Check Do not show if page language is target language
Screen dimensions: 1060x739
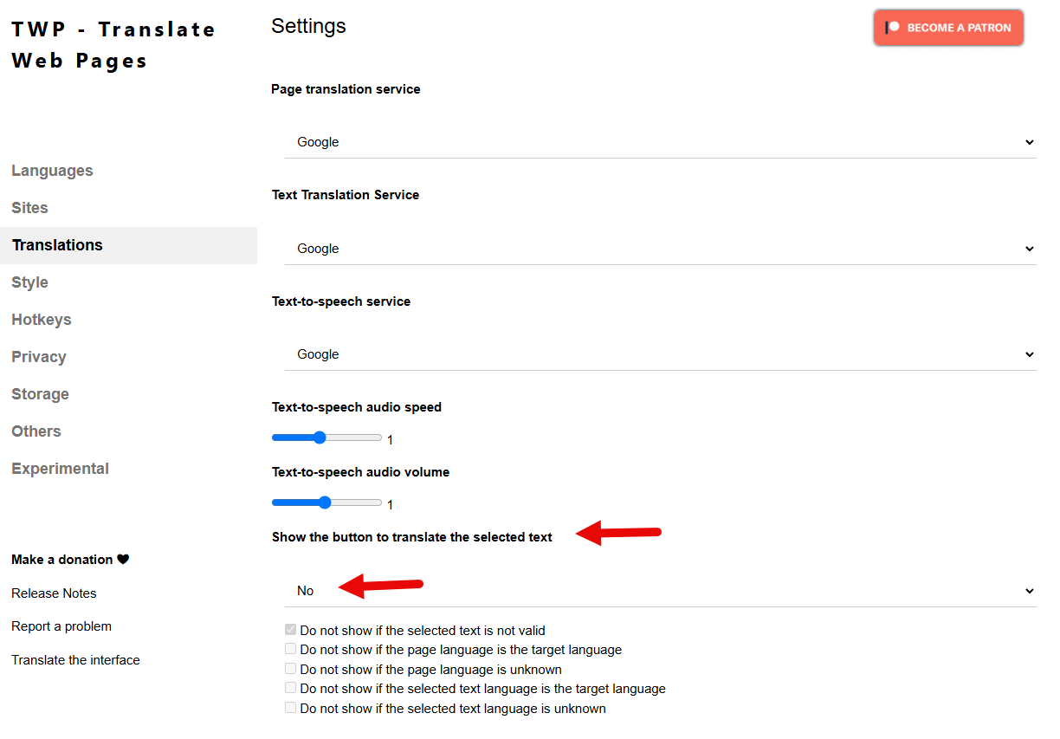(291, 649)
